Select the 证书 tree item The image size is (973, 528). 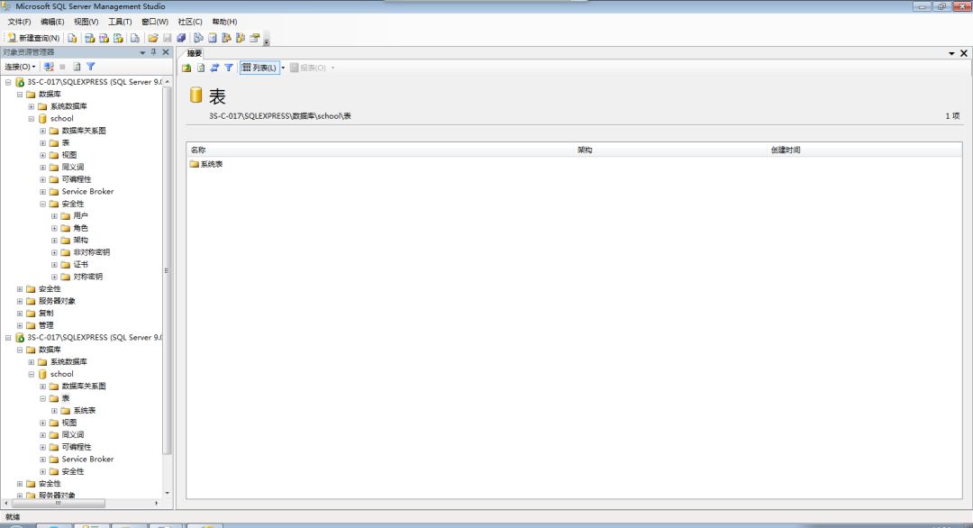point(81,265)
